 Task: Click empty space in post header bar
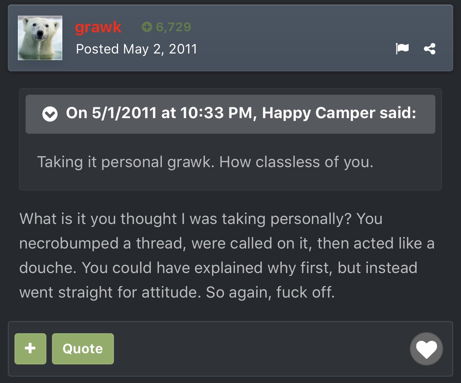(x=297, y=37)
